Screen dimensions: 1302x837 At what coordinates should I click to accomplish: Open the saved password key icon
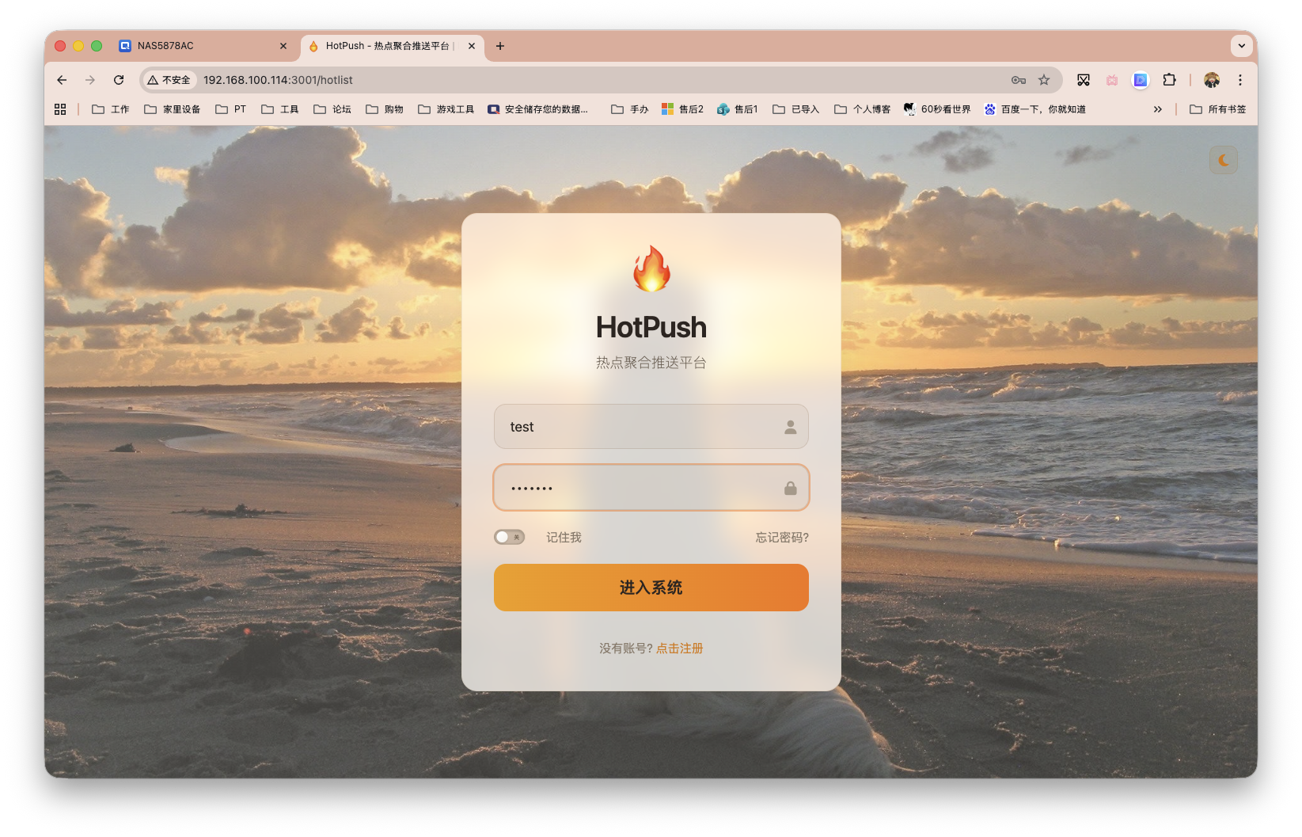[1019, 80]
